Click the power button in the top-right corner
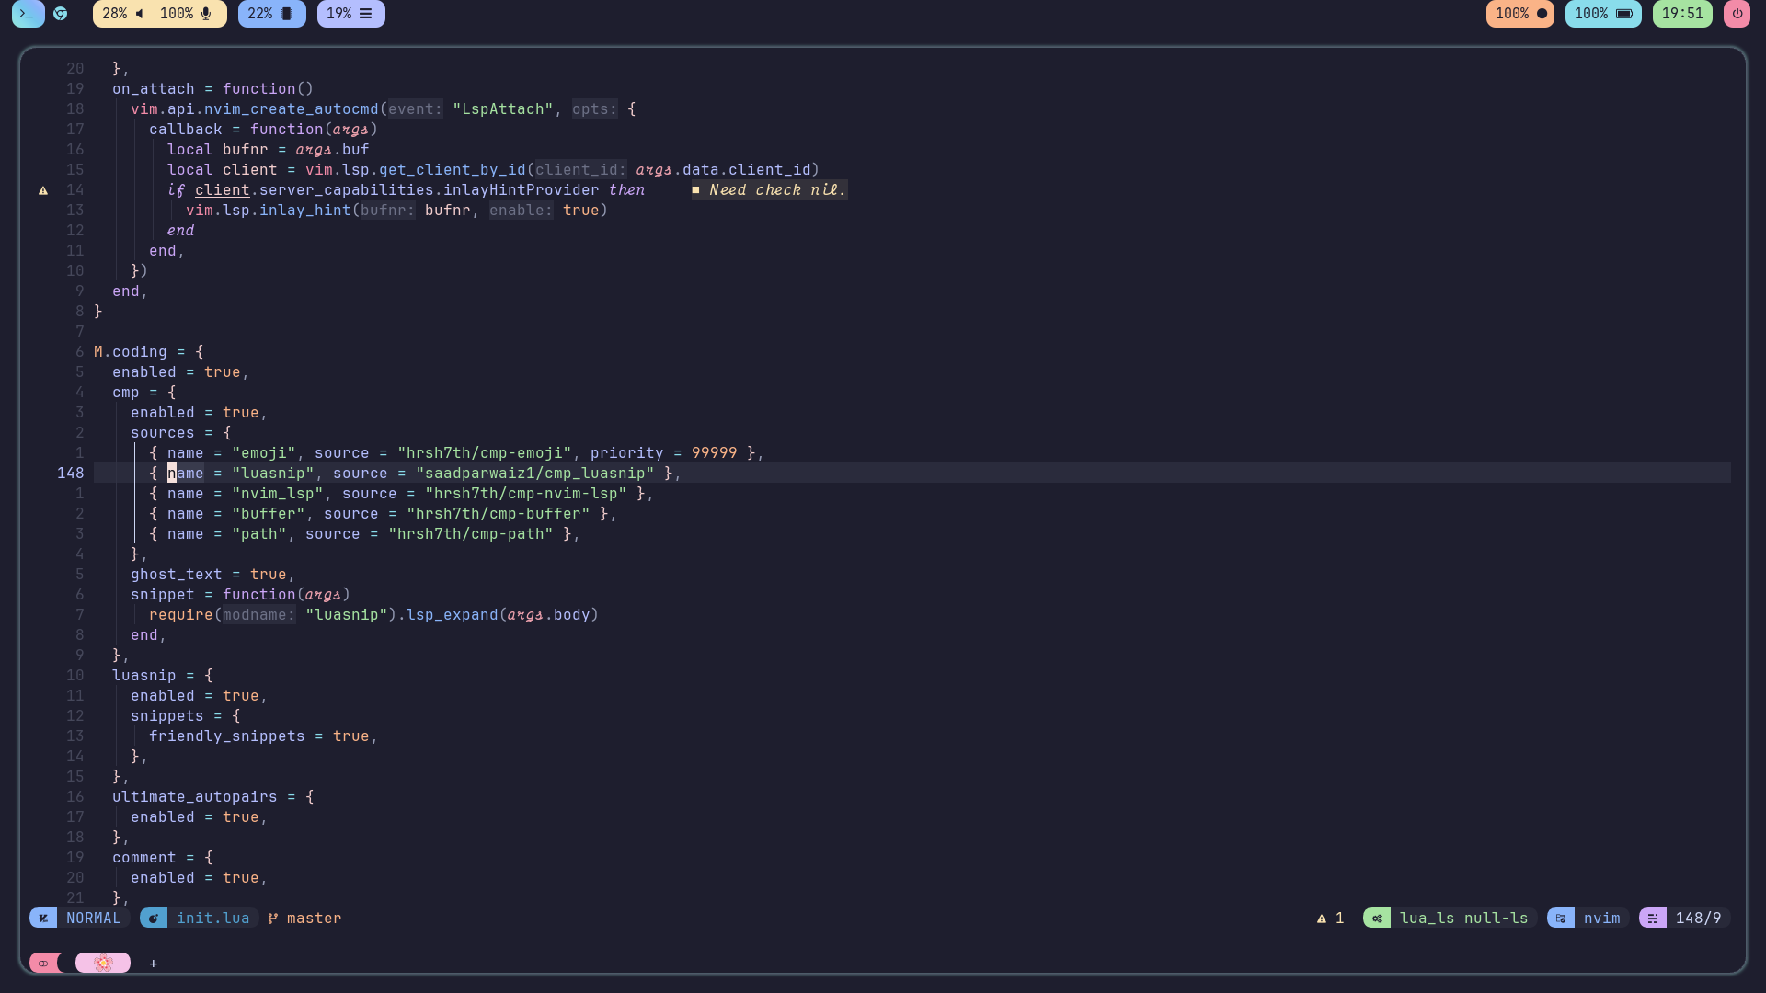This screenshot has height=993, width=1766. [1737, 14]
